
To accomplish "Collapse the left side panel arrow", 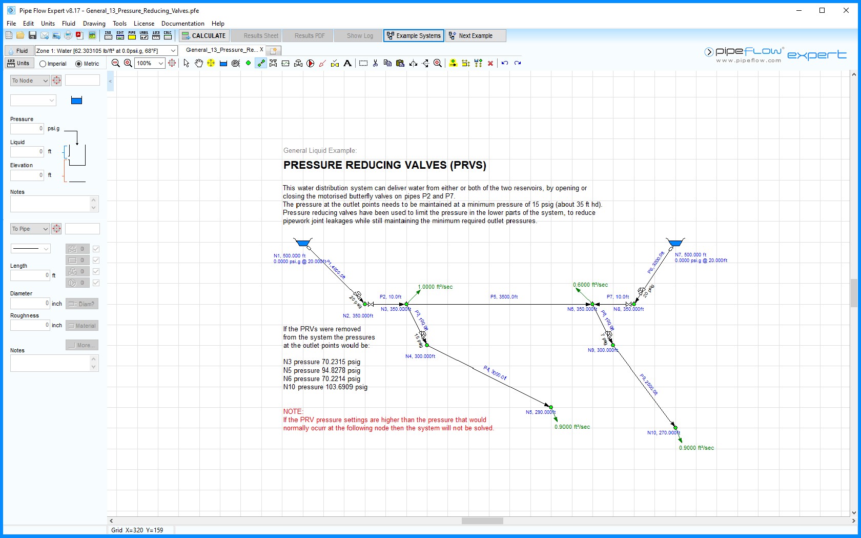I will point(110,81).
